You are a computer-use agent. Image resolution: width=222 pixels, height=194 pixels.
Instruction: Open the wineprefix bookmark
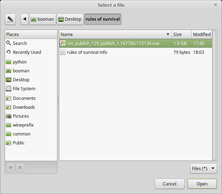tap(31, 125)
